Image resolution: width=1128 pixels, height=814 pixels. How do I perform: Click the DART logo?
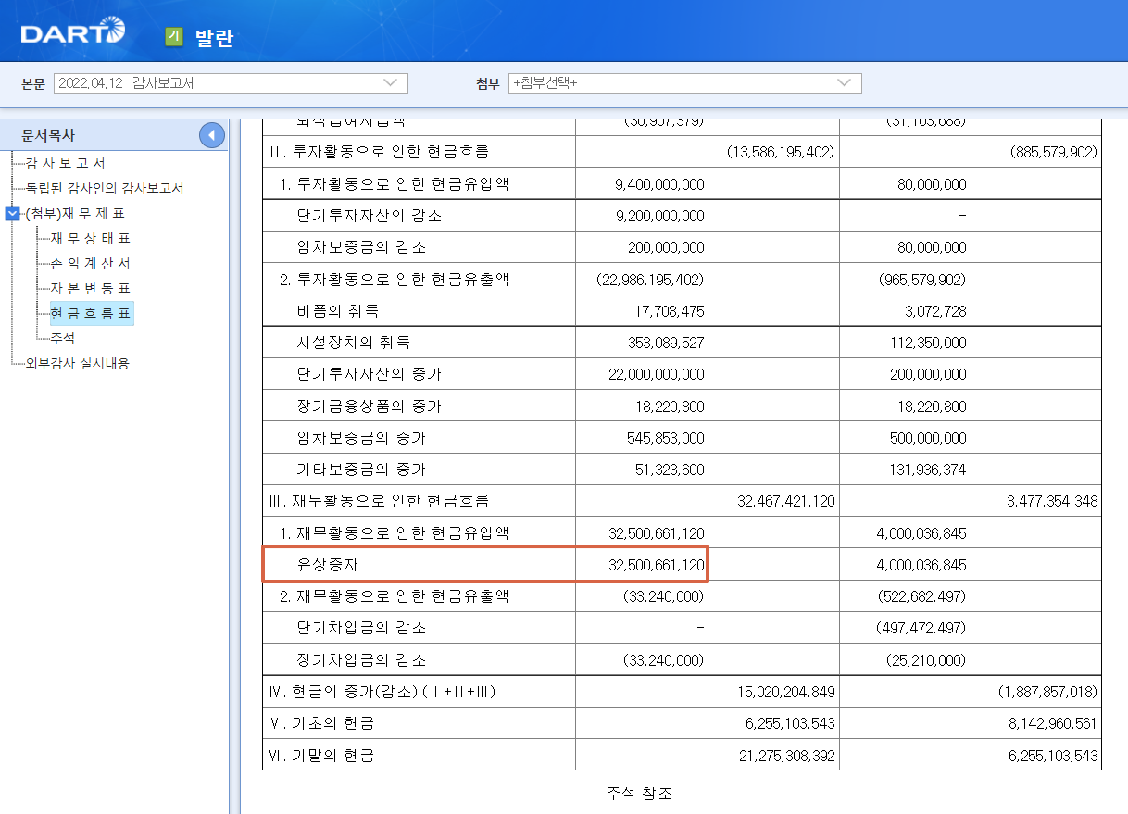(69, 29)
